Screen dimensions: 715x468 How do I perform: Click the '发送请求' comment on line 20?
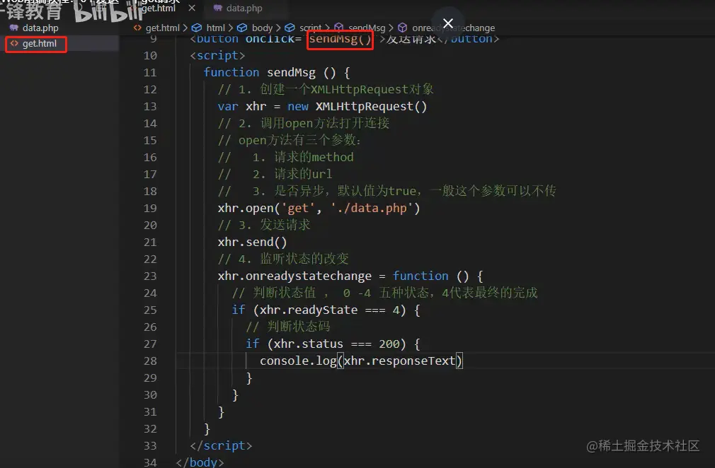point(285,225)
